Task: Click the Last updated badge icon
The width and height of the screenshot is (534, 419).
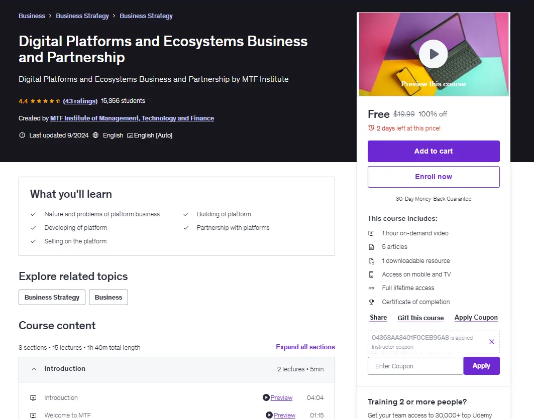Action: [22, 135]
